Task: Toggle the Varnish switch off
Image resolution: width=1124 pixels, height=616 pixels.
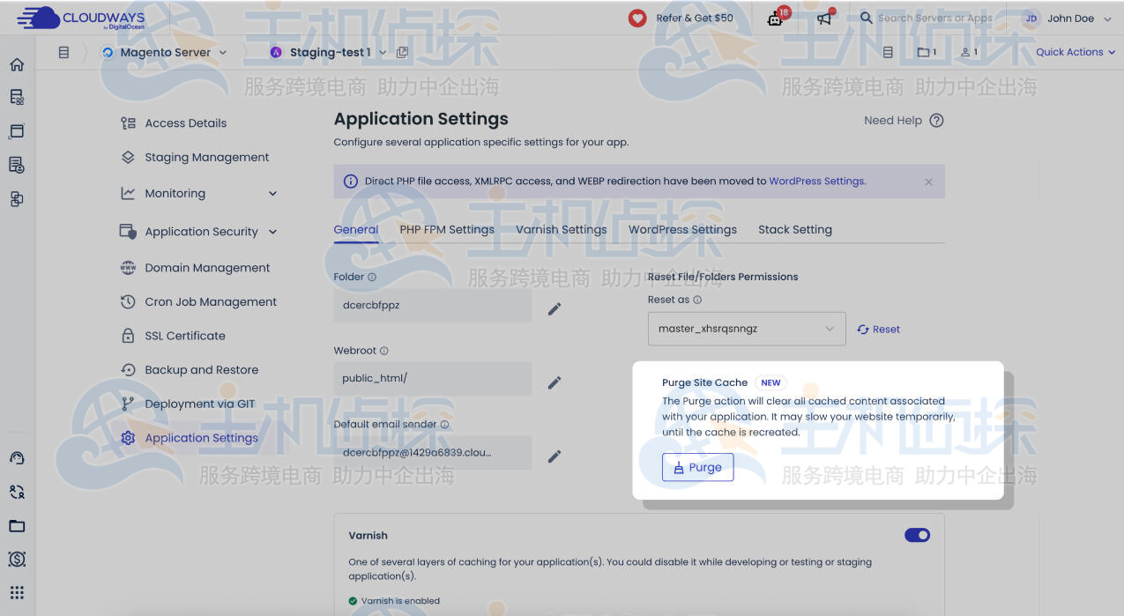Action: click(917, 535)
